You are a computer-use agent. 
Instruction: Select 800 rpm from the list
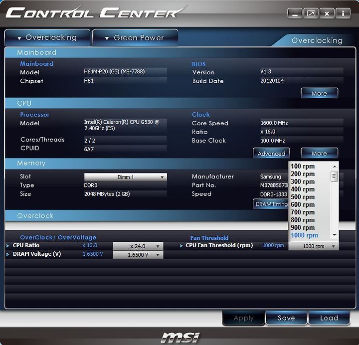click(x=303, y=220)
